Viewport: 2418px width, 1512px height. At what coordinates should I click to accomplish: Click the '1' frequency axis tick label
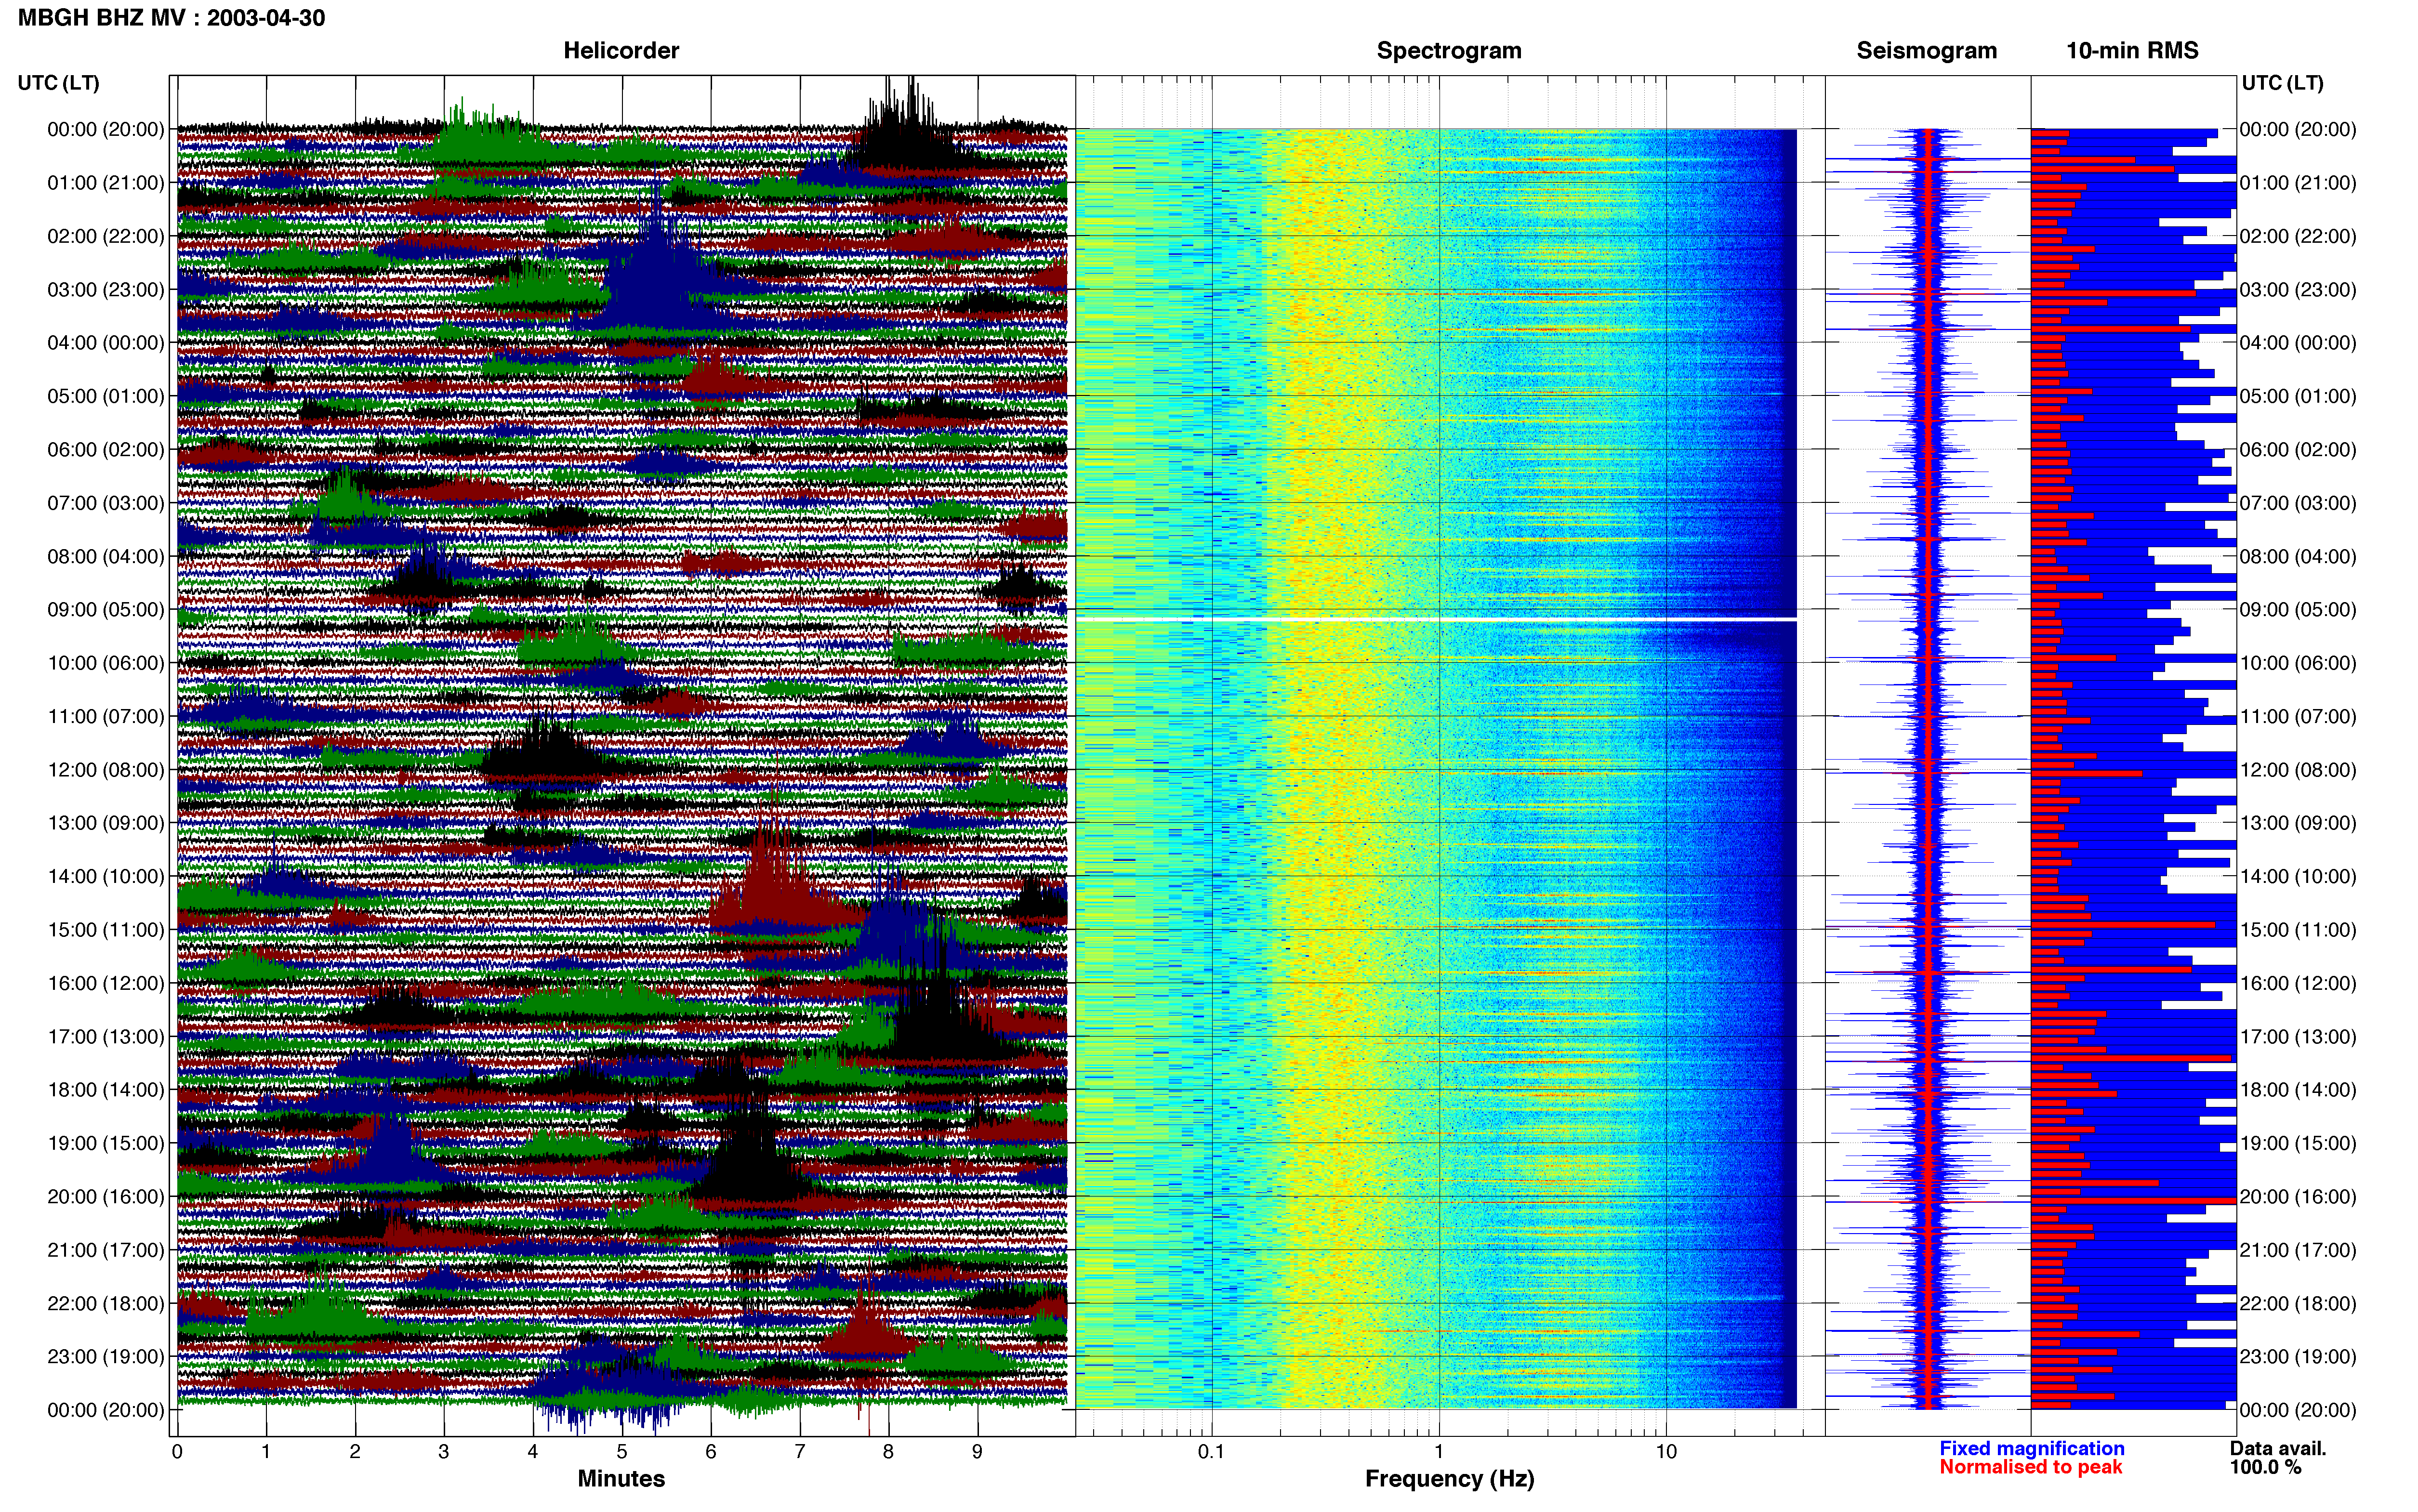pos(1439,1452)
